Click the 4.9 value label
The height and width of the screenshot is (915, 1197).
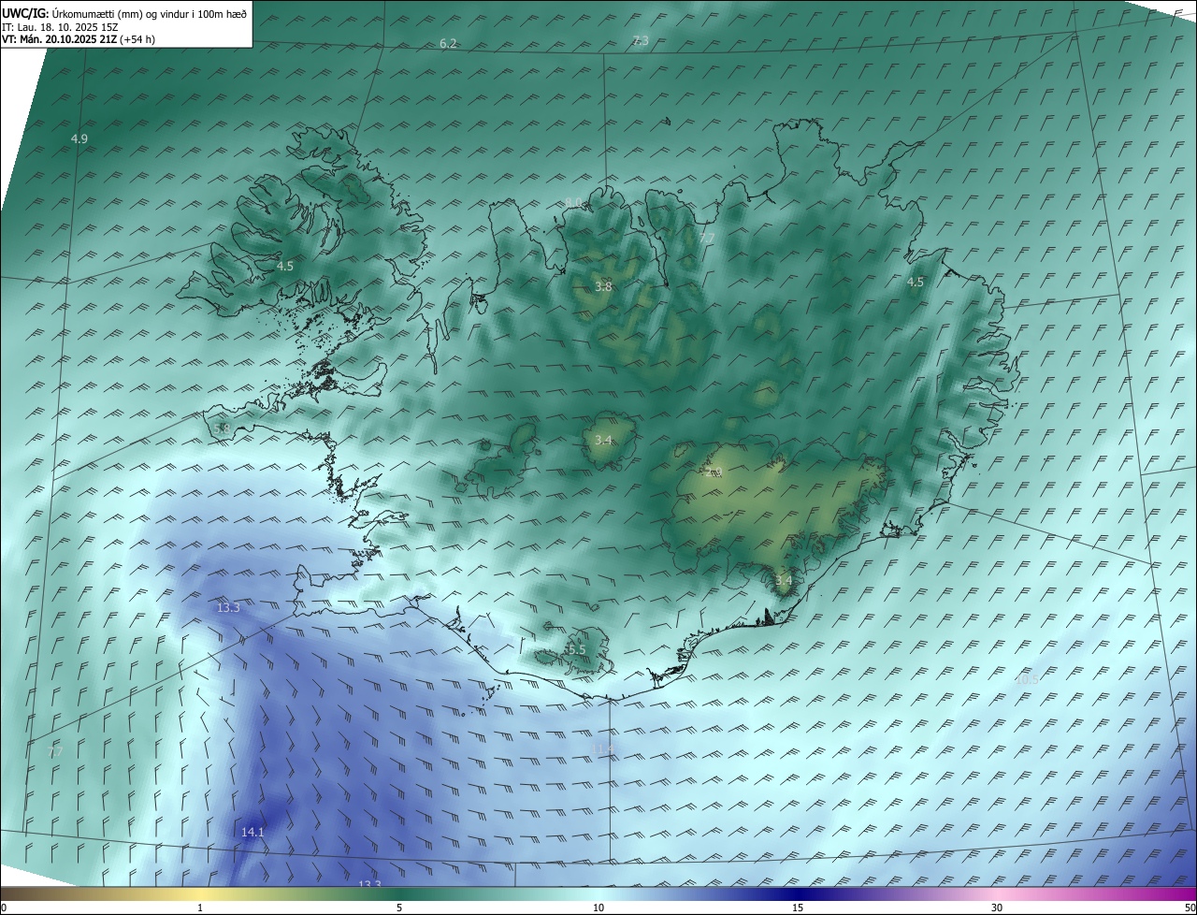click(79, 138)
